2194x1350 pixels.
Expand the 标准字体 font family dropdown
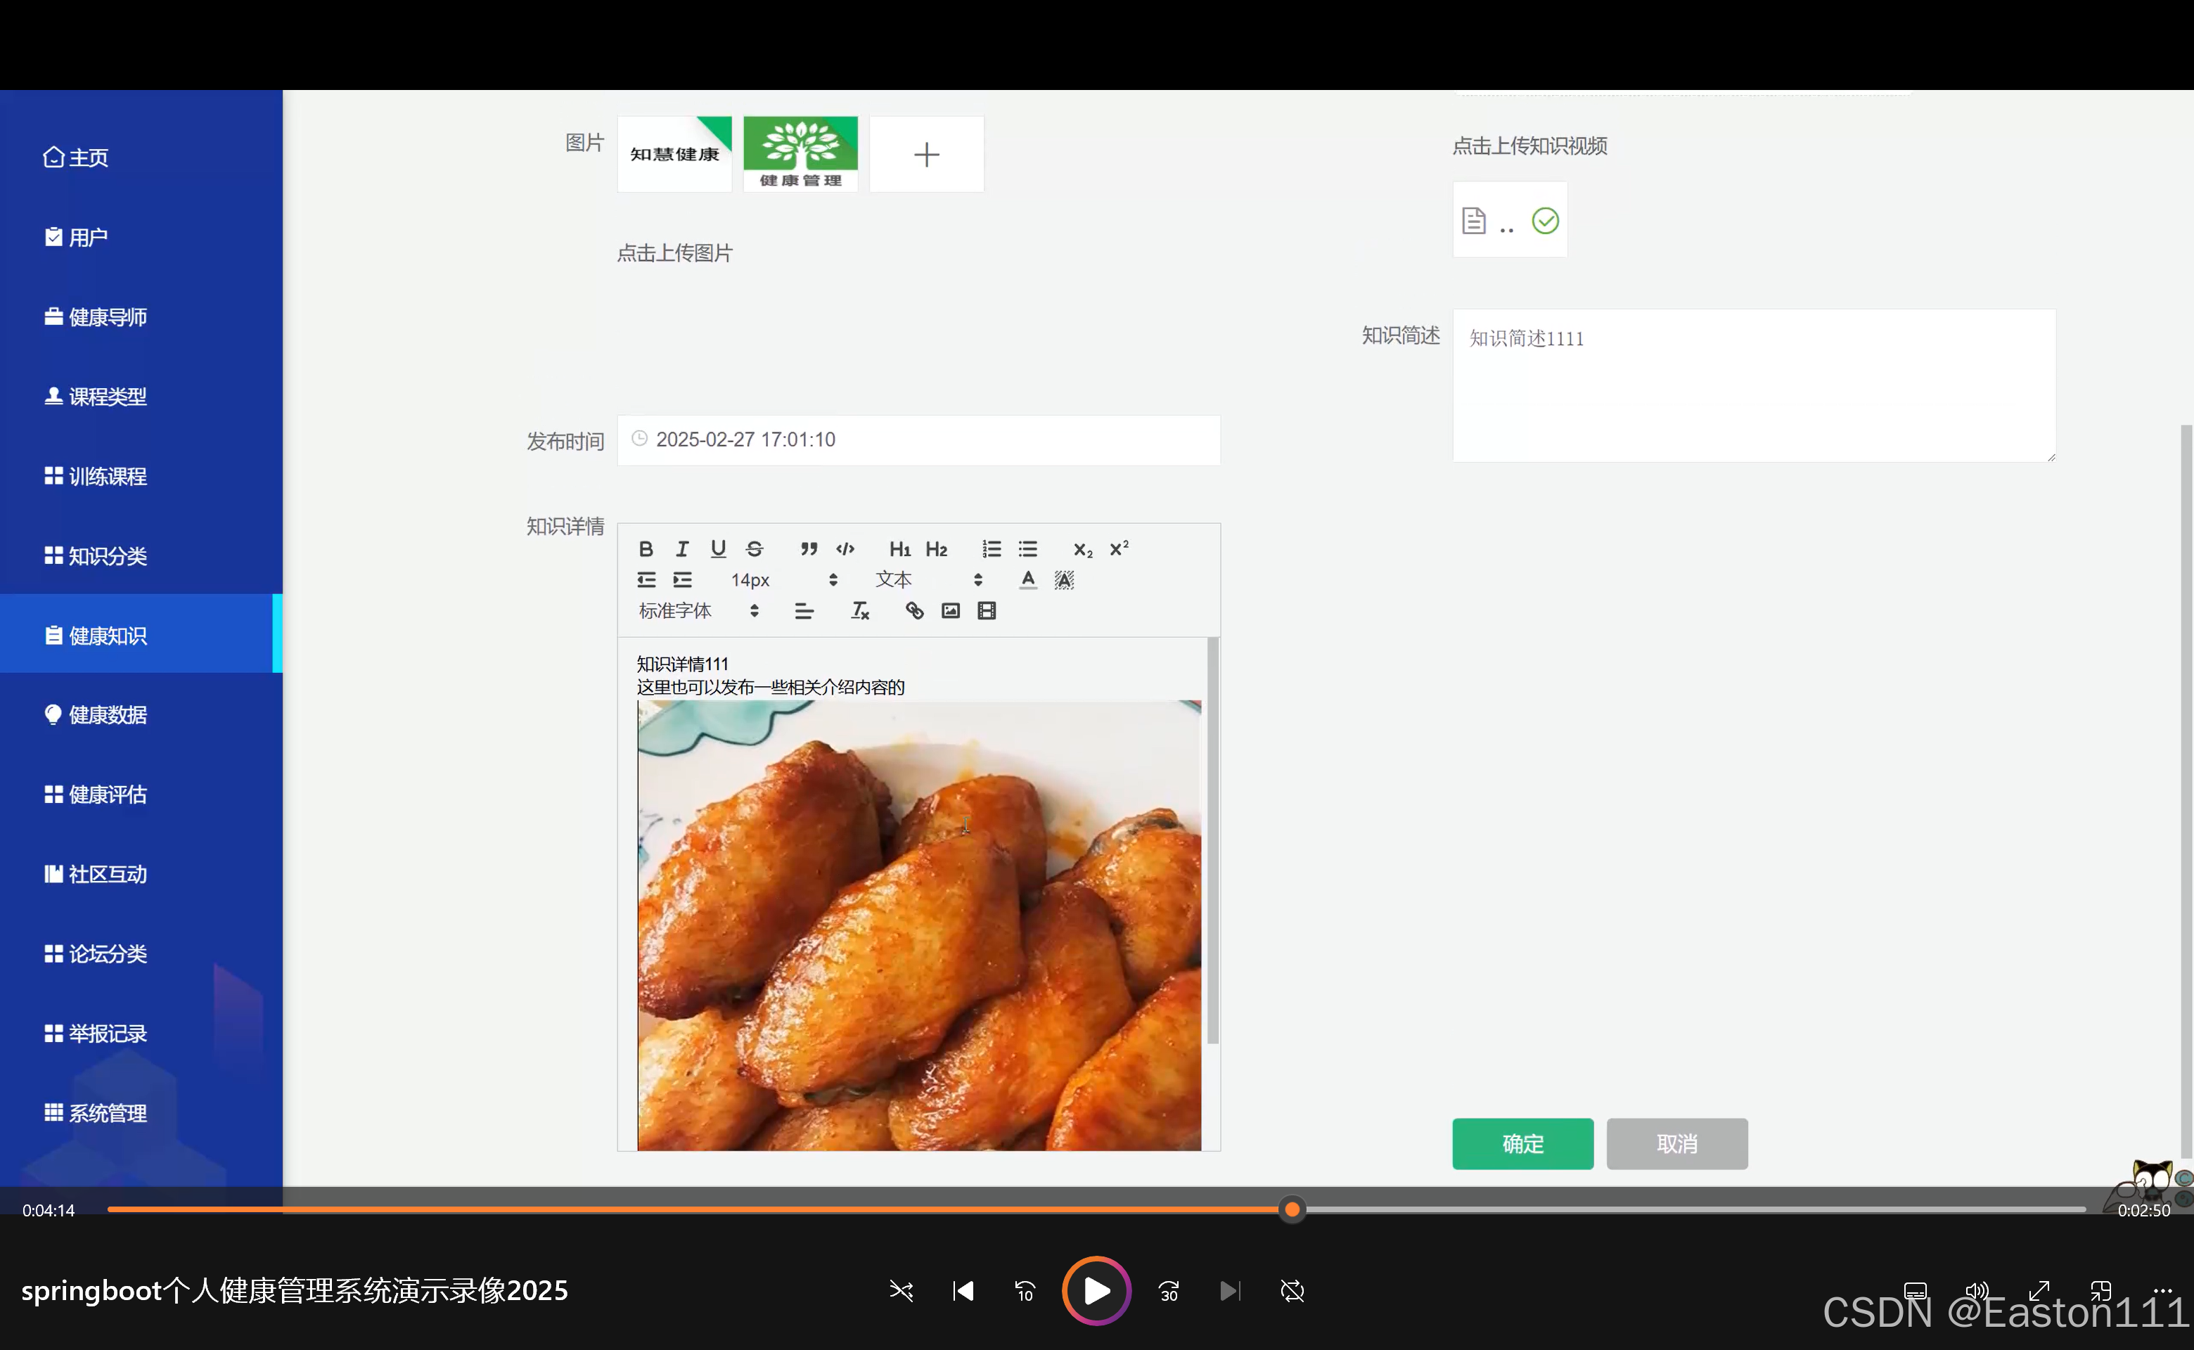[x=698, y=611]
